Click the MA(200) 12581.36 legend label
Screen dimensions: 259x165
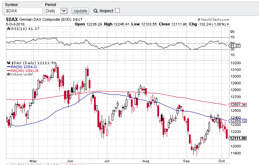pyautogui.click(x=24, y=71)
